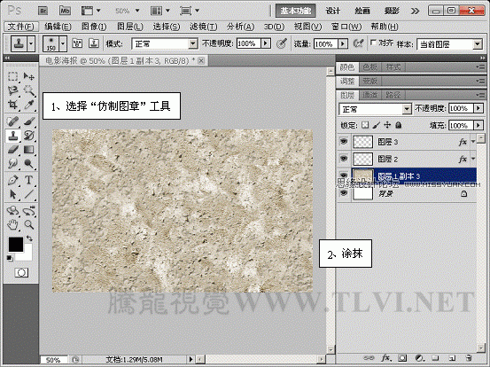Toggle lock all
Image resolution: width=490 pixels, height=367 pixels.
click(x=398, y=125)
